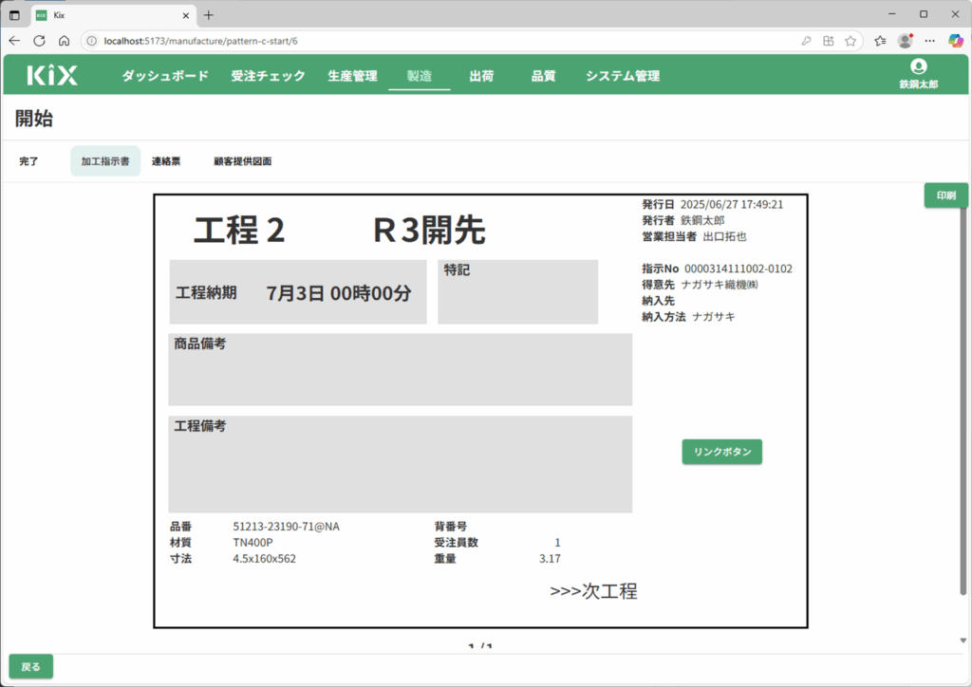This screenshot has height=687, width=972.
Task: Switch to 連絡票 tab
Action: click(166, 161)
